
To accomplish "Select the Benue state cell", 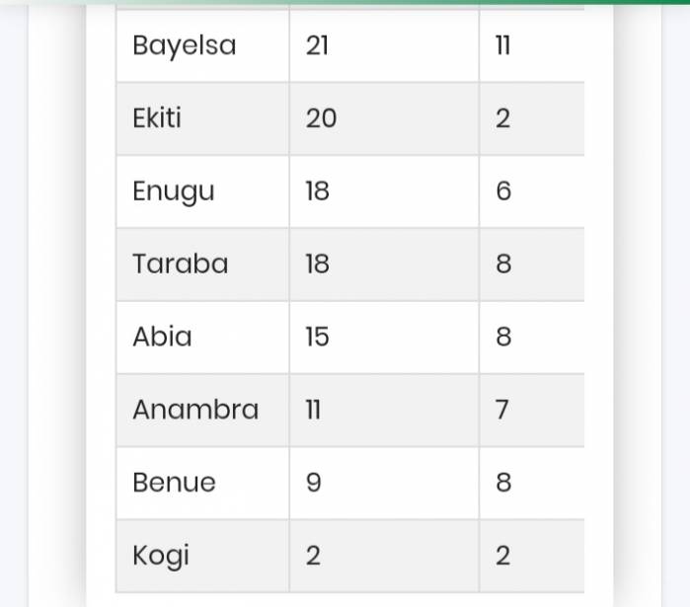I will point(202,483).
